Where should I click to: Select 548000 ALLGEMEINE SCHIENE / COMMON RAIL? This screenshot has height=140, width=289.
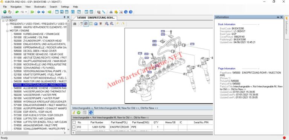click(40, 88)
